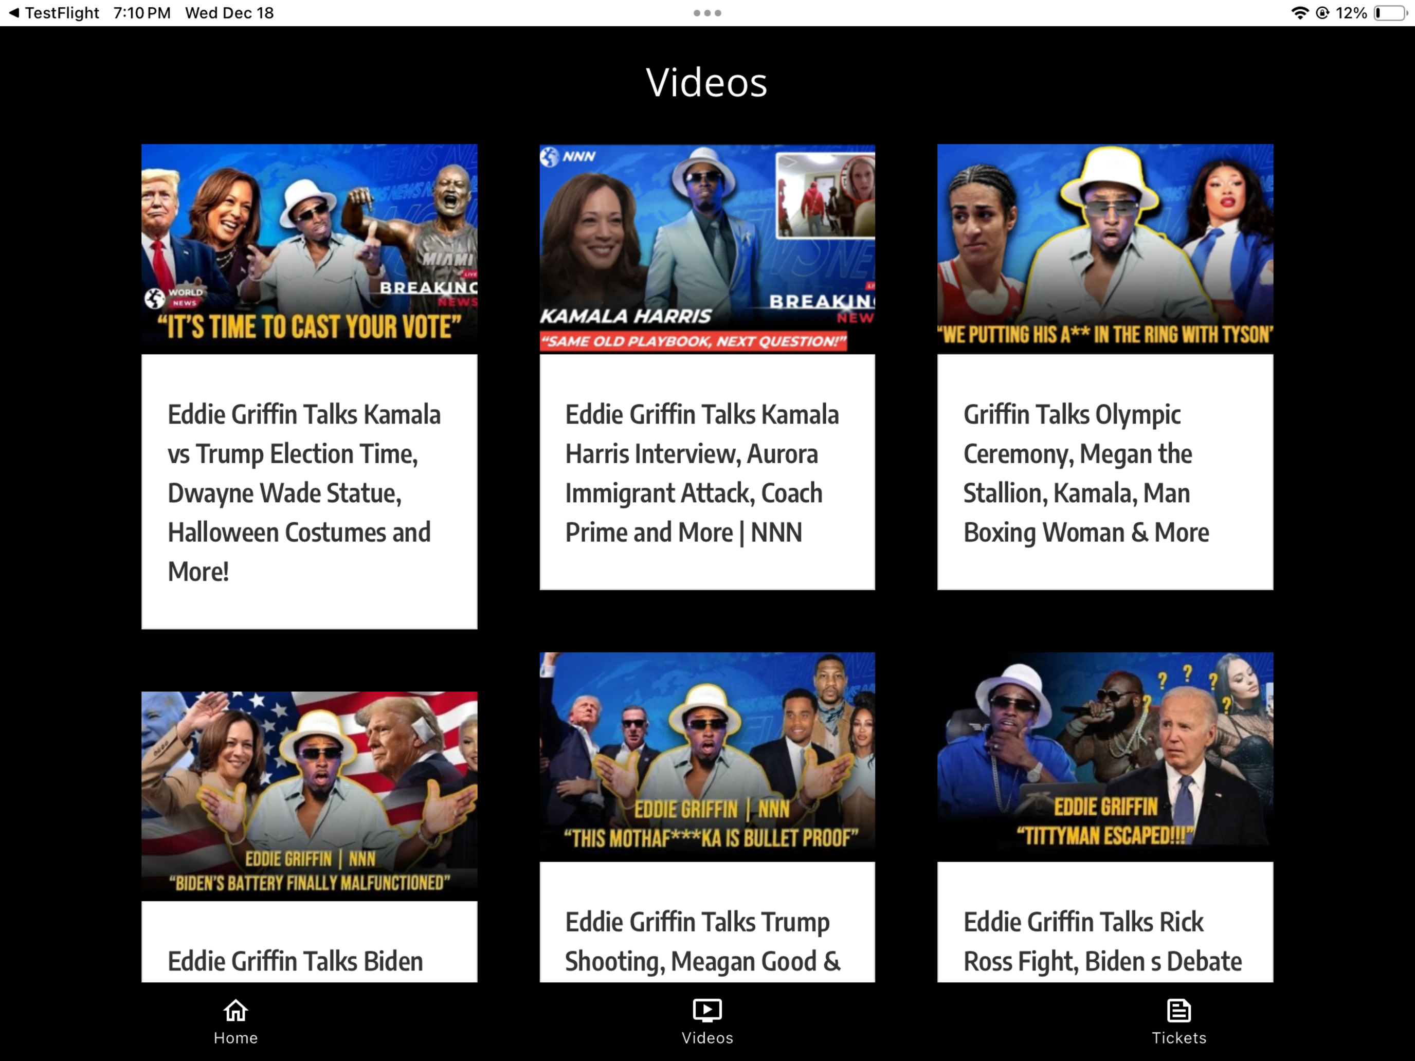This screenshot has height=1061, width=1415.
Task: Open Eddie Griffin Talks Rick Ross Fight title
Action: pyautogui.click(x=1102, y=941)
